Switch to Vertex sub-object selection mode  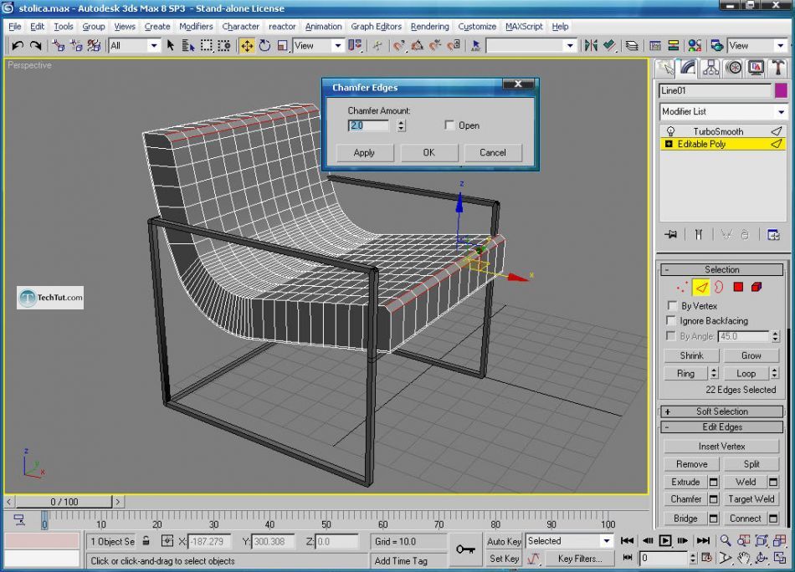[x=681, y=287]
